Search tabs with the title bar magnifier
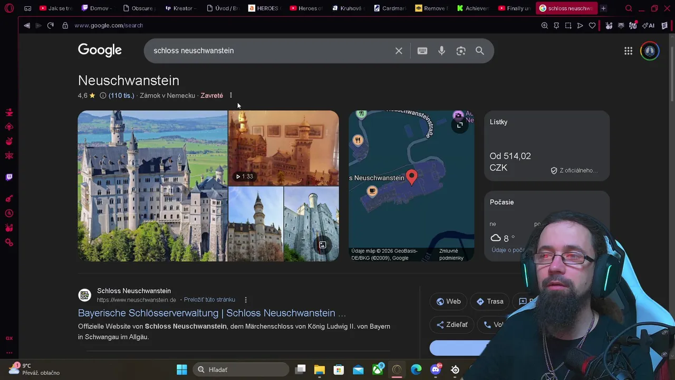The width and height of the screenshot is (675, 380). [629, 8]
